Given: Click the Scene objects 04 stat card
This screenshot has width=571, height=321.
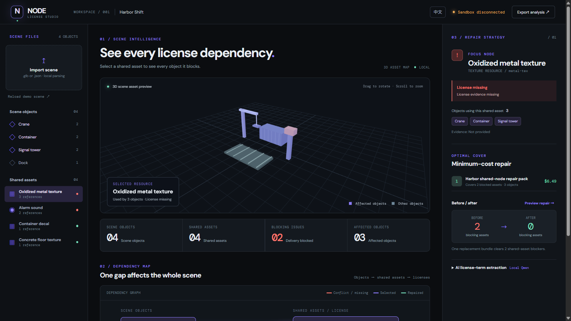Looking at the screenshot, I should pos(141,235).
